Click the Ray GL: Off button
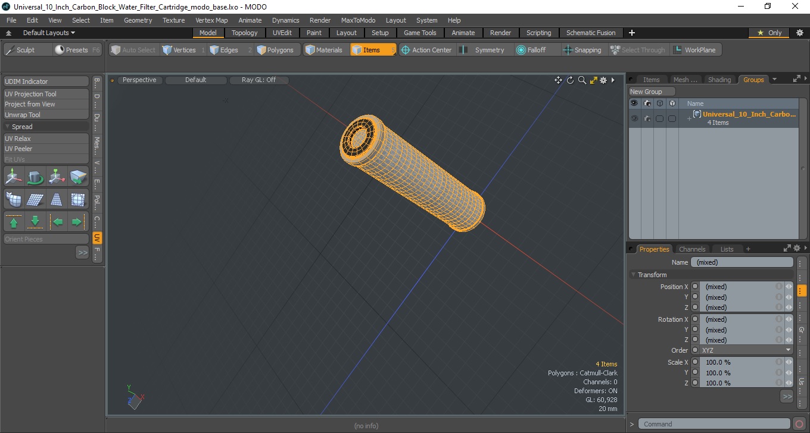The width and height of the screenshot is (810, 433). pos(259,80)
